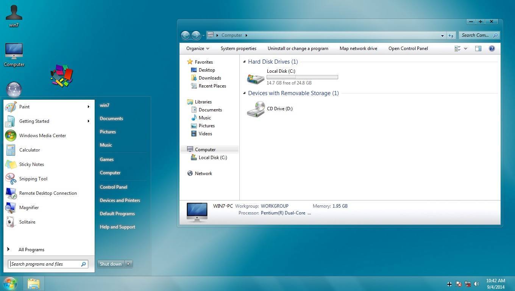This screenshot has height=291, width=515.
Task: Open Explorer help question mark
Action: (492, 48)
